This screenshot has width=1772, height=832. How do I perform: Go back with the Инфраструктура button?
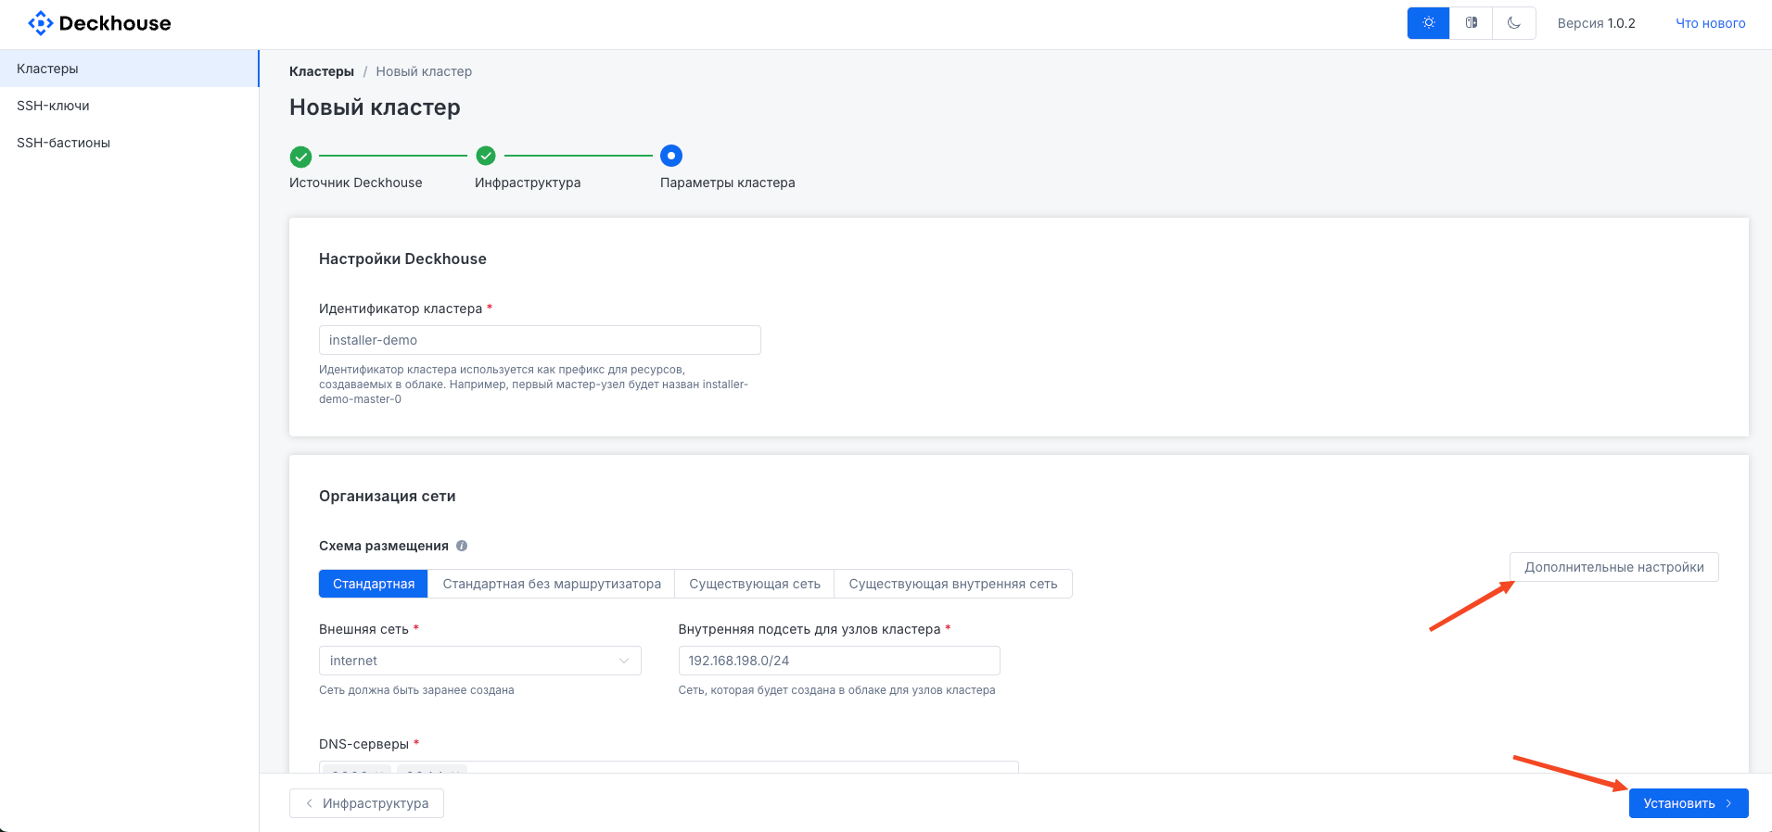click(x=366, y=803)
